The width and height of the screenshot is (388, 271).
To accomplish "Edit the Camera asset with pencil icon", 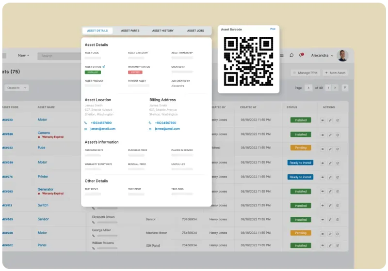I will tap(330, 135).
